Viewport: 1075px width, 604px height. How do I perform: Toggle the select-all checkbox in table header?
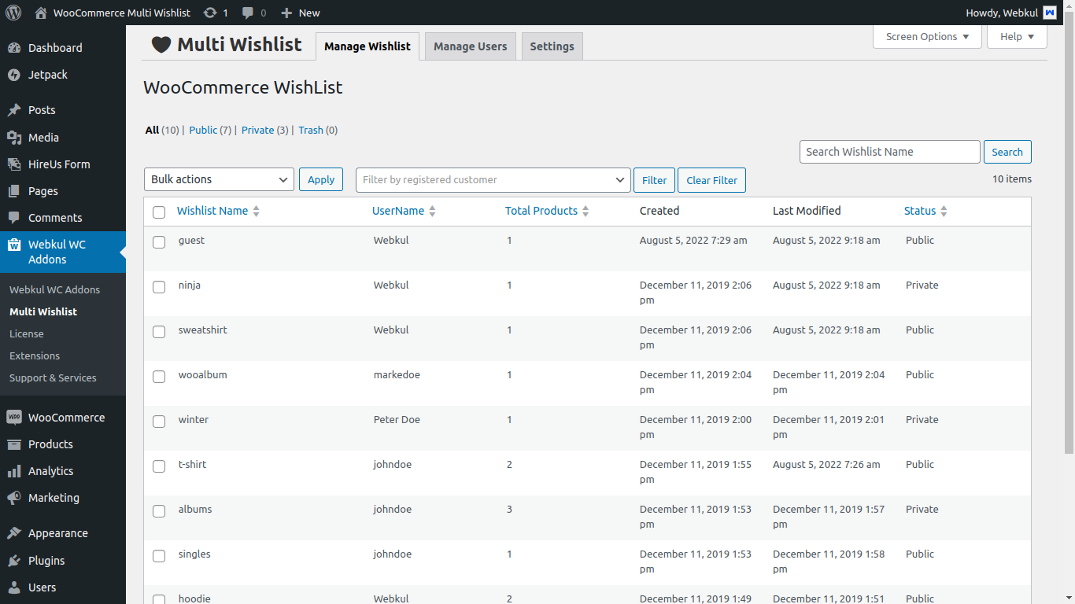click(159, 212)
